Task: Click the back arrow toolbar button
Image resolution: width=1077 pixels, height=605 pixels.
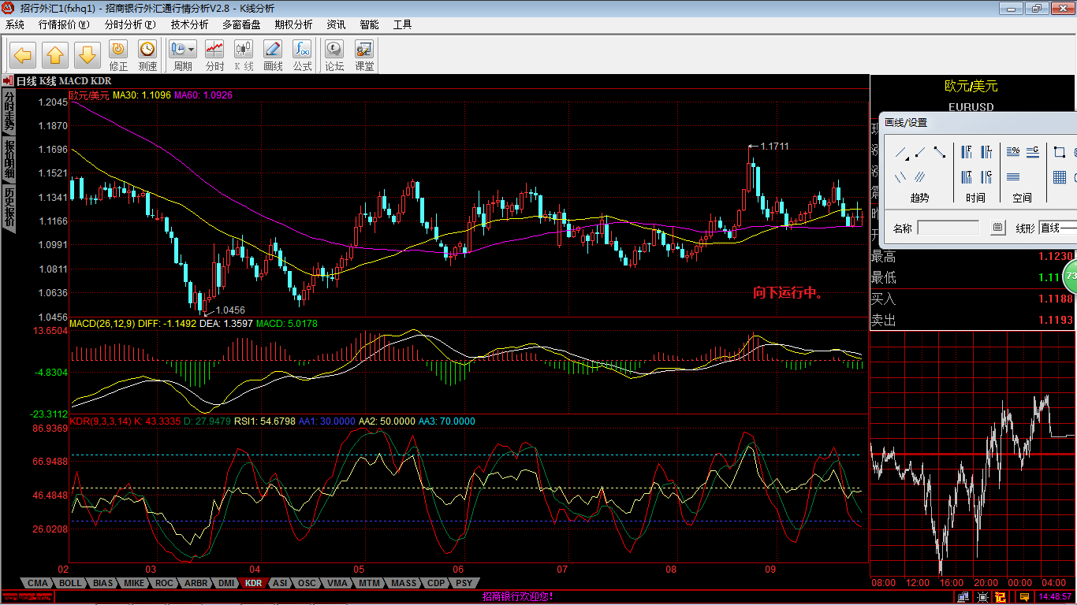Action: 23,55
